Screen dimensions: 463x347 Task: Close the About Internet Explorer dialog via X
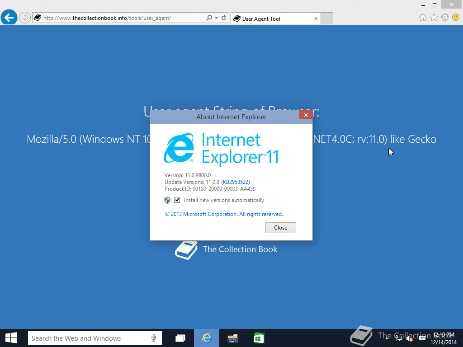point(306,115)
